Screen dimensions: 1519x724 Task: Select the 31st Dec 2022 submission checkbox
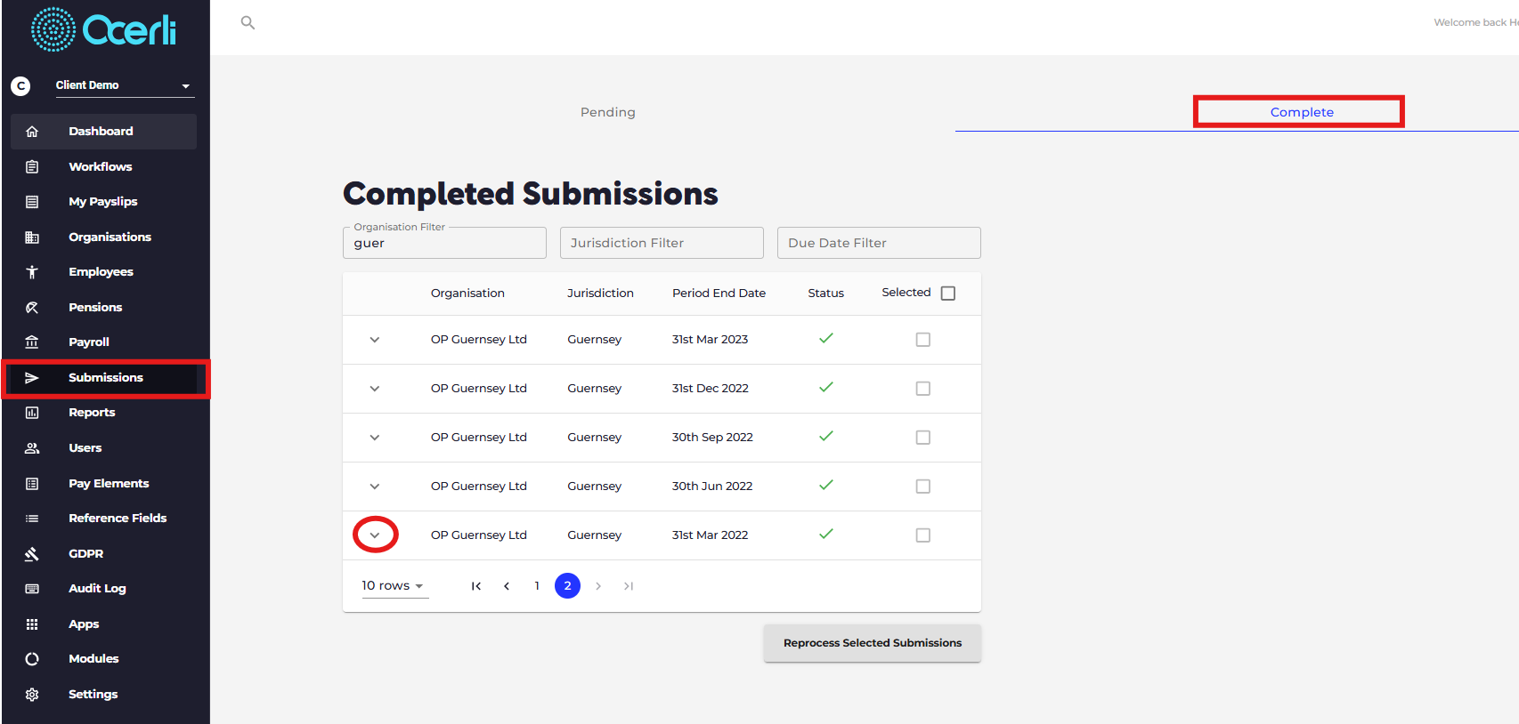[923, 389]
